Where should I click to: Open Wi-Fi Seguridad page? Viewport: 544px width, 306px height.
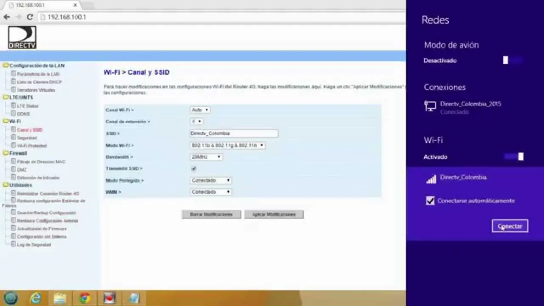27,138
